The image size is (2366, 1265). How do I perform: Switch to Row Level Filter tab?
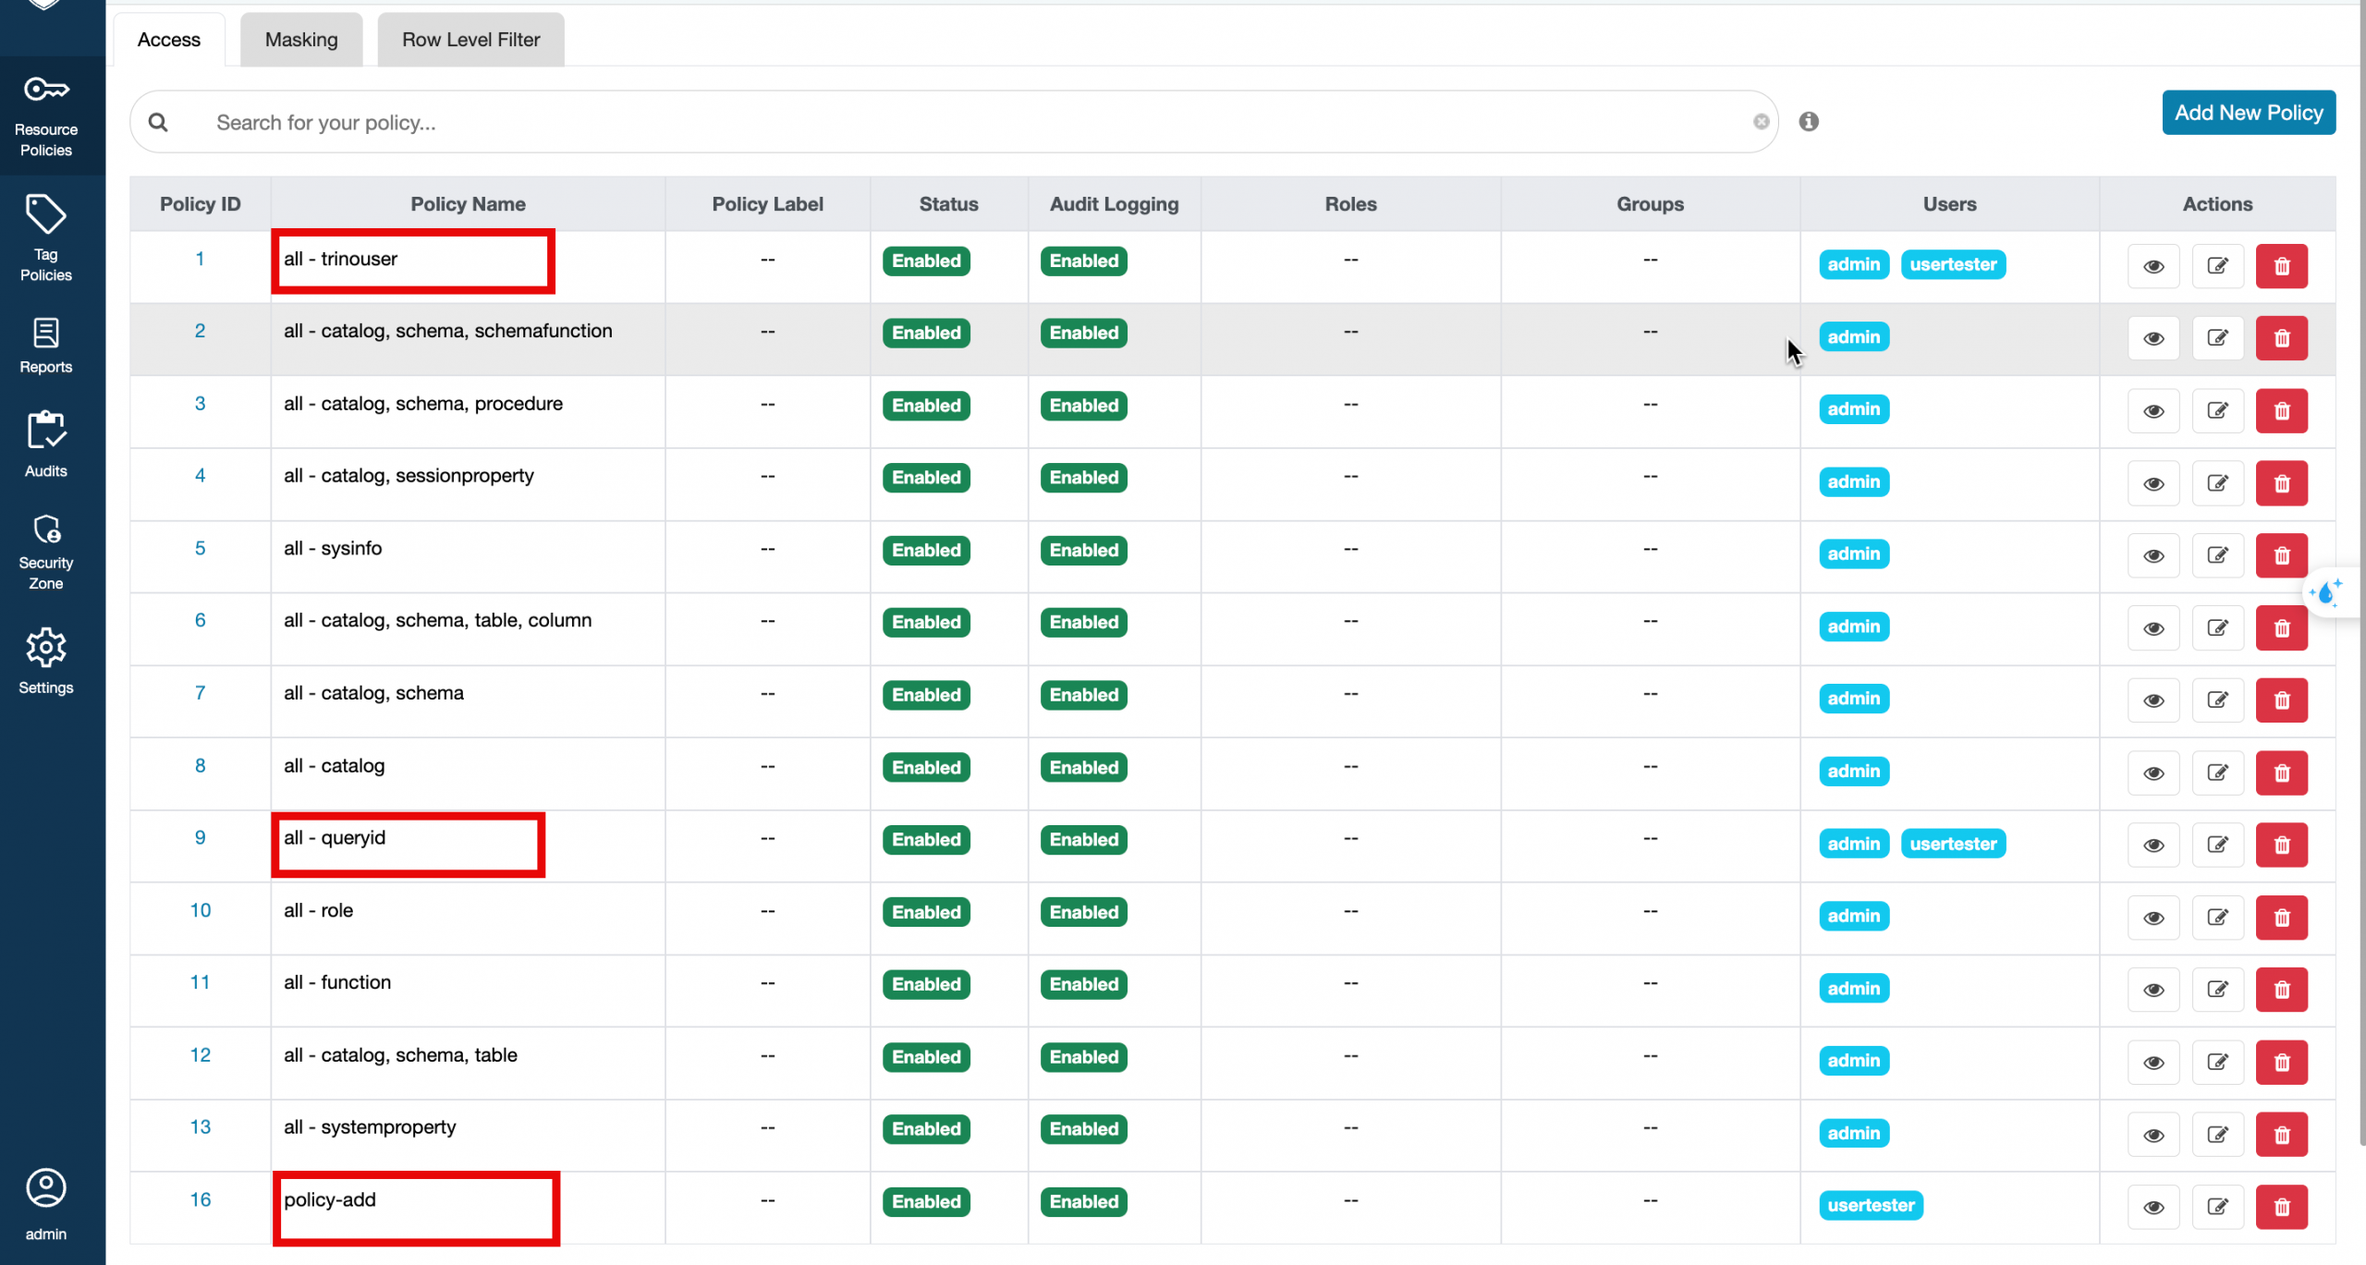(470, 40)
